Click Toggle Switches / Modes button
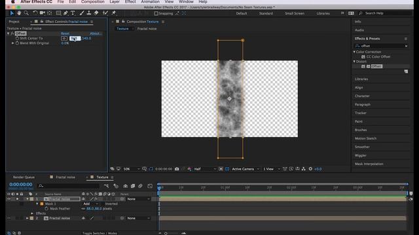Screen dimensions: 419x235 (x=100, y=233)
